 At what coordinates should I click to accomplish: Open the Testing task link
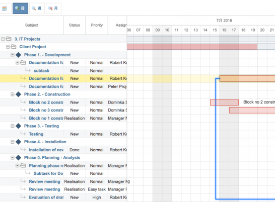pyautogui.click(x=36, y=134)
